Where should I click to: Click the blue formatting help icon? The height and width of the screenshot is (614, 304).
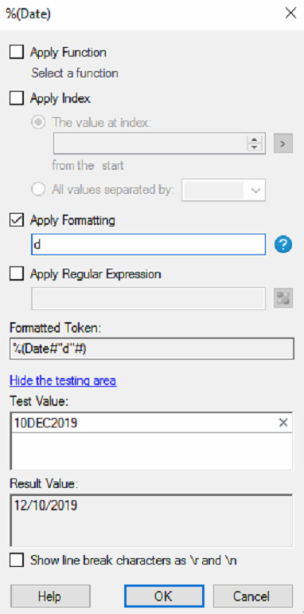(x=283, y=245)
